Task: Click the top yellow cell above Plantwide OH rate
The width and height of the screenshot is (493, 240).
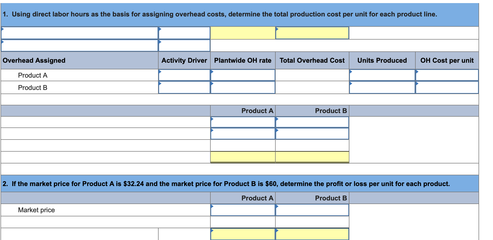Action: click(243, 33)
